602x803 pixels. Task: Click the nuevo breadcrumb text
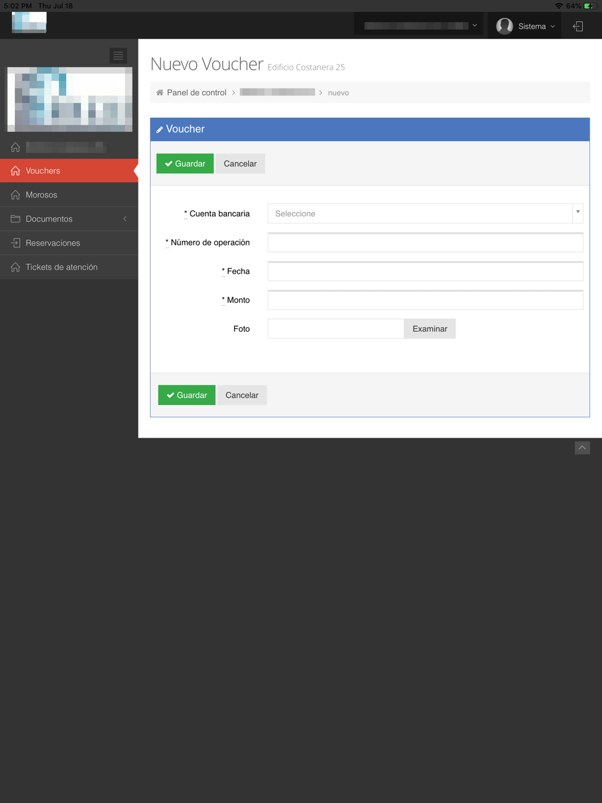click(x=338, y=93)
